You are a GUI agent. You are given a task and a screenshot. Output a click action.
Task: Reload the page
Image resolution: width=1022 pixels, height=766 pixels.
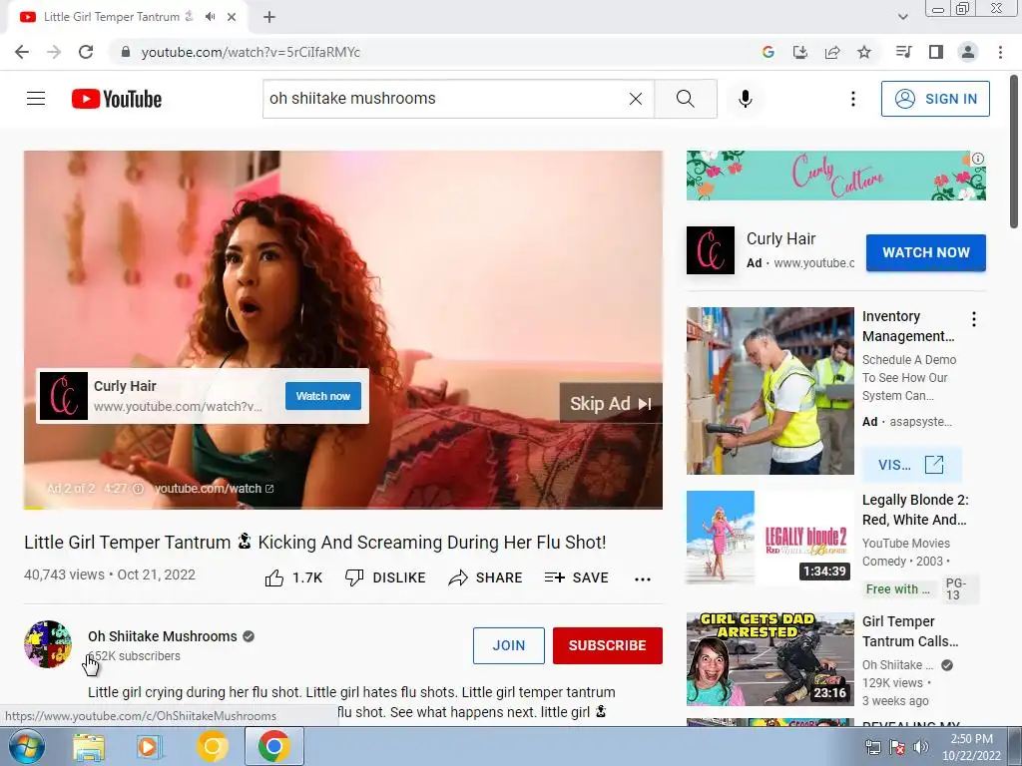[86, 52]
